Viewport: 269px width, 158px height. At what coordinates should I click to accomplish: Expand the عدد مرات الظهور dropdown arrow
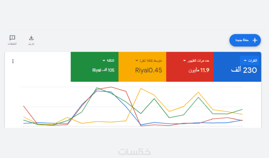pos(185,61)
